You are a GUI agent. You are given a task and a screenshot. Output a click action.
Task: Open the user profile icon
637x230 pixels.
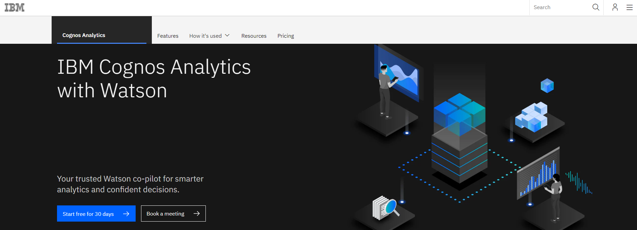coord(615,7)
